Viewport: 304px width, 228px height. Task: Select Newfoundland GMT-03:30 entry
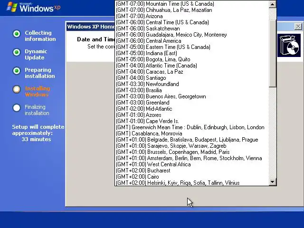192,84
